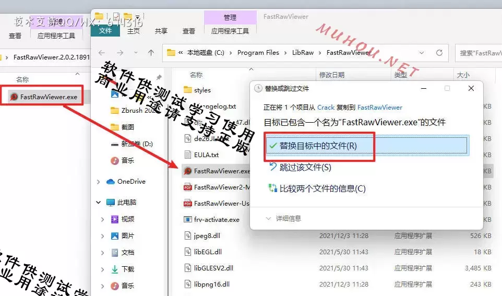The image size is (502, 296).
Task: Select OneDrive in navigation pane
Action: pos(126,181)
